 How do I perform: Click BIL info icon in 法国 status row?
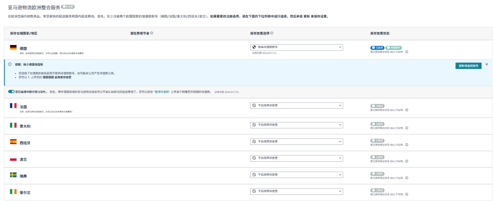tap(407, 110)
